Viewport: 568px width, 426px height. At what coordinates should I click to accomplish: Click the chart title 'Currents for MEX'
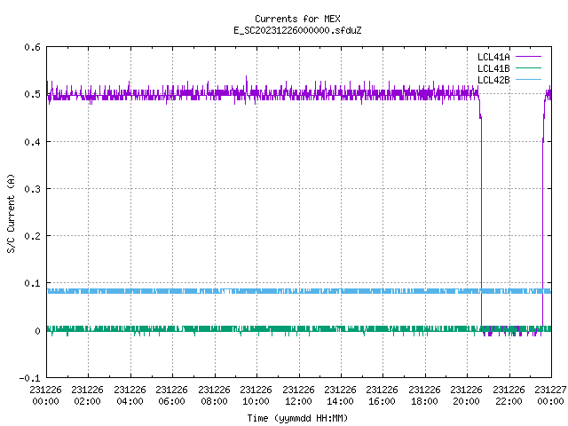(297, 19)
